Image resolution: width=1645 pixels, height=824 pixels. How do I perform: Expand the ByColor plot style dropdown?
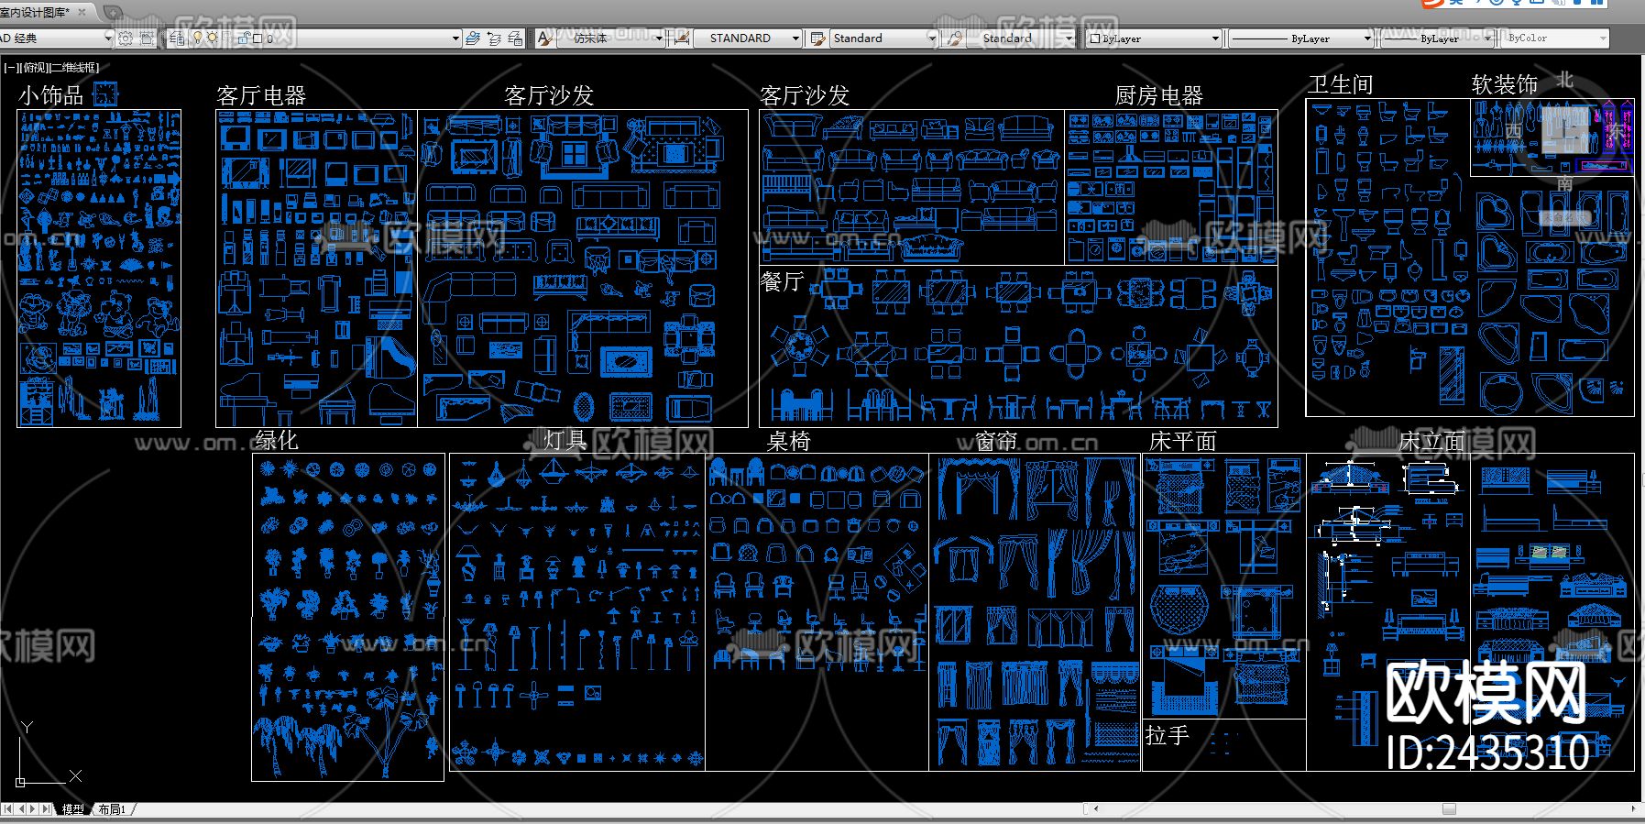(1603, 38)
